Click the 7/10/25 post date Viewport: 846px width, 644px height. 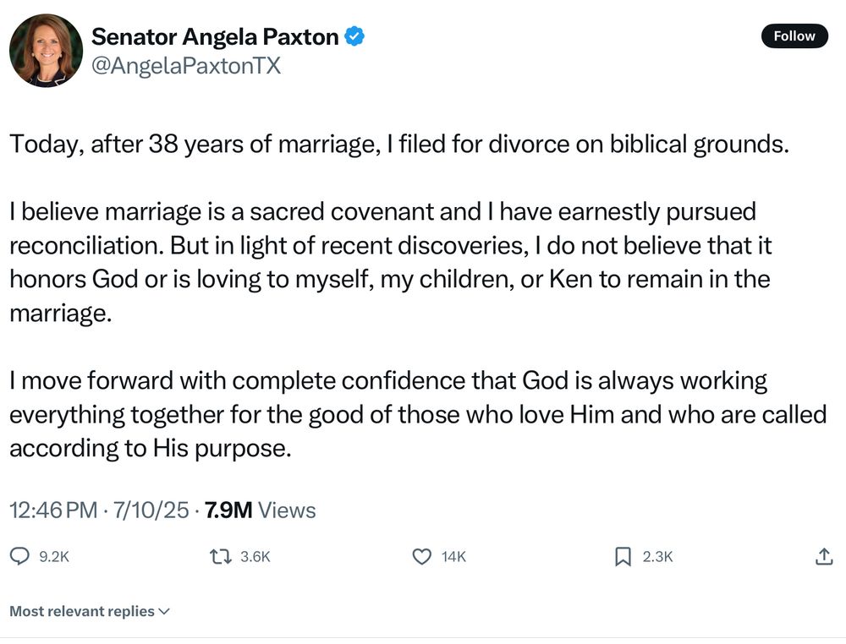[151, 510]
